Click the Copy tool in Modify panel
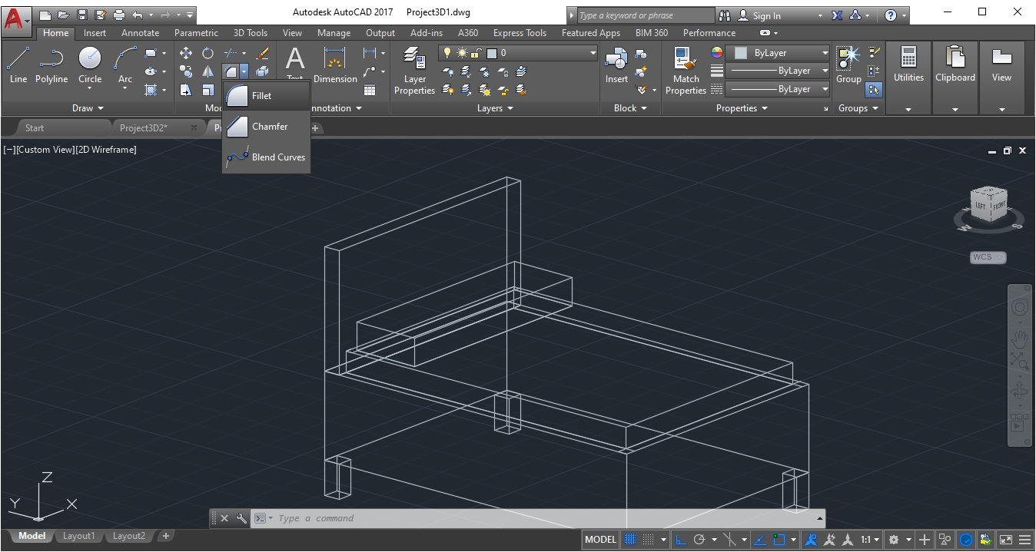Image resolution: width=1036 pixels, height=552 pixels. click(x=185, y=71)
